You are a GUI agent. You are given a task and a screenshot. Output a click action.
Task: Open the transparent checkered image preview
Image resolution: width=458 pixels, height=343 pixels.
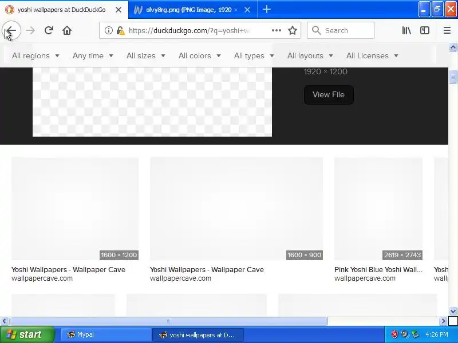(152, 102)
